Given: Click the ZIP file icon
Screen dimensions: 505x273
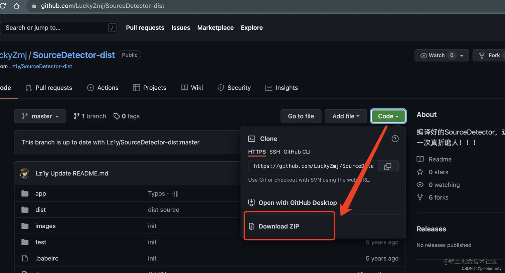Looking at the screenshot, I should coord(251,226).
